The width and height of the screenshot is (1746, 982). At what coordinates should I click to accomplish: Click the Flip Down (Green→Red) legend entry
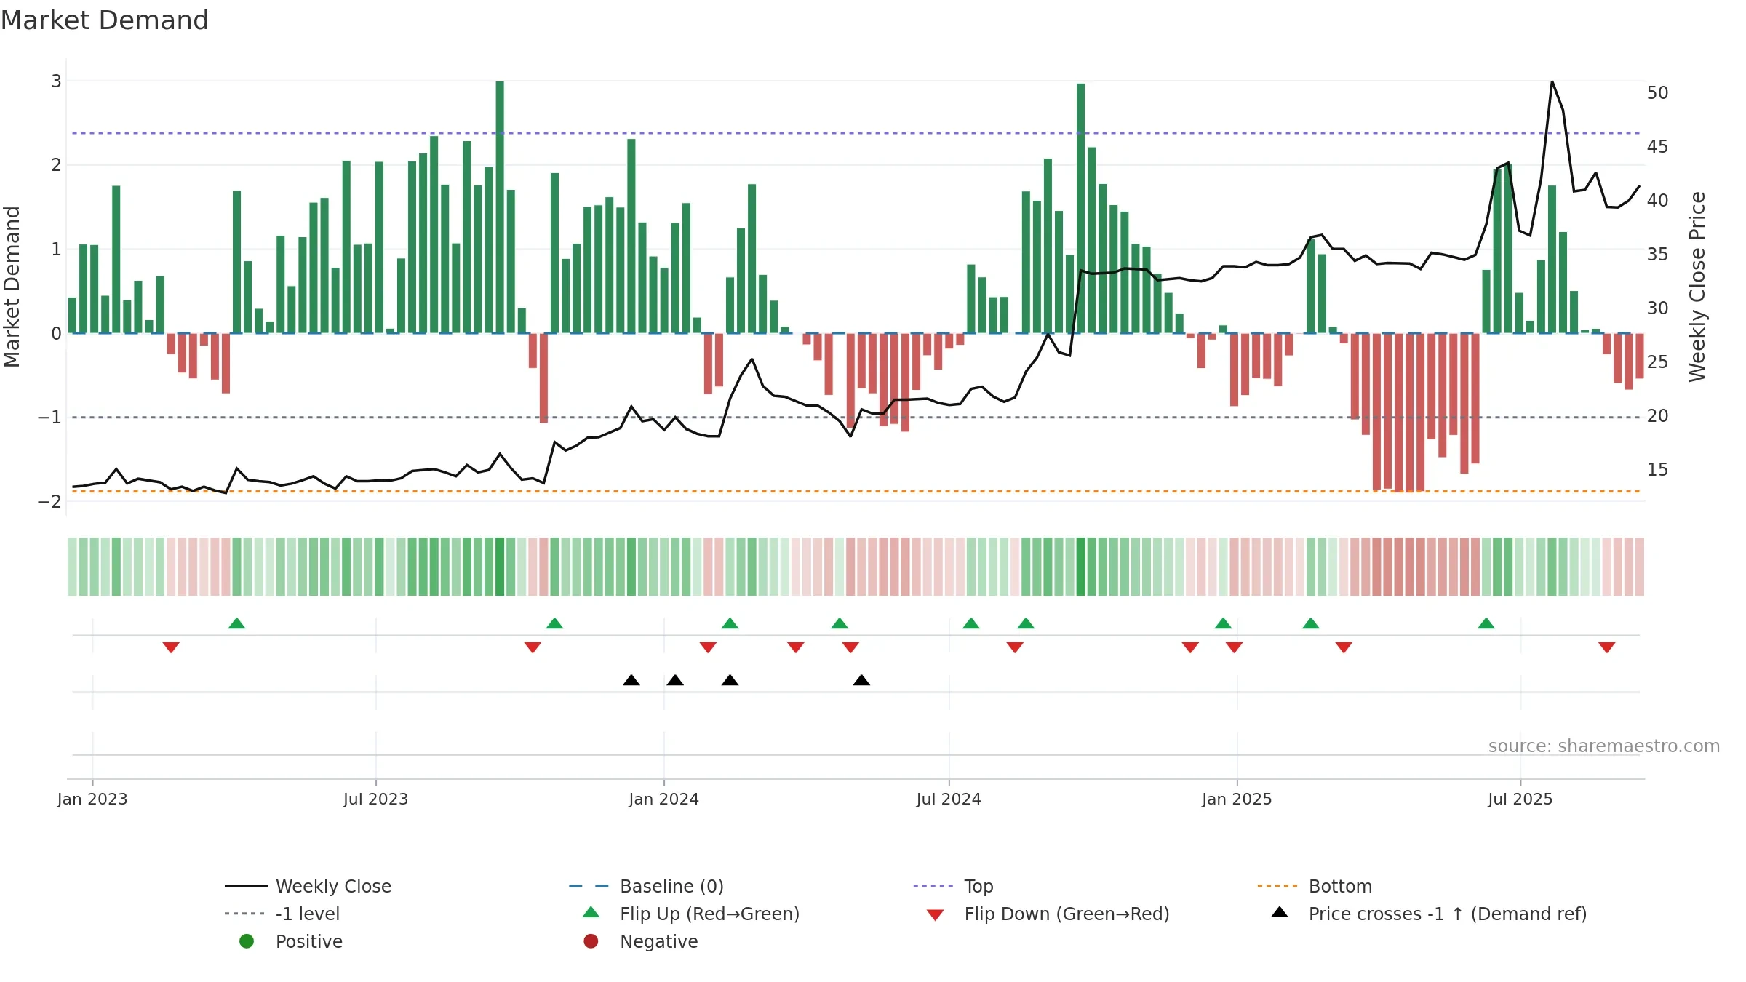pos(1048,914)
